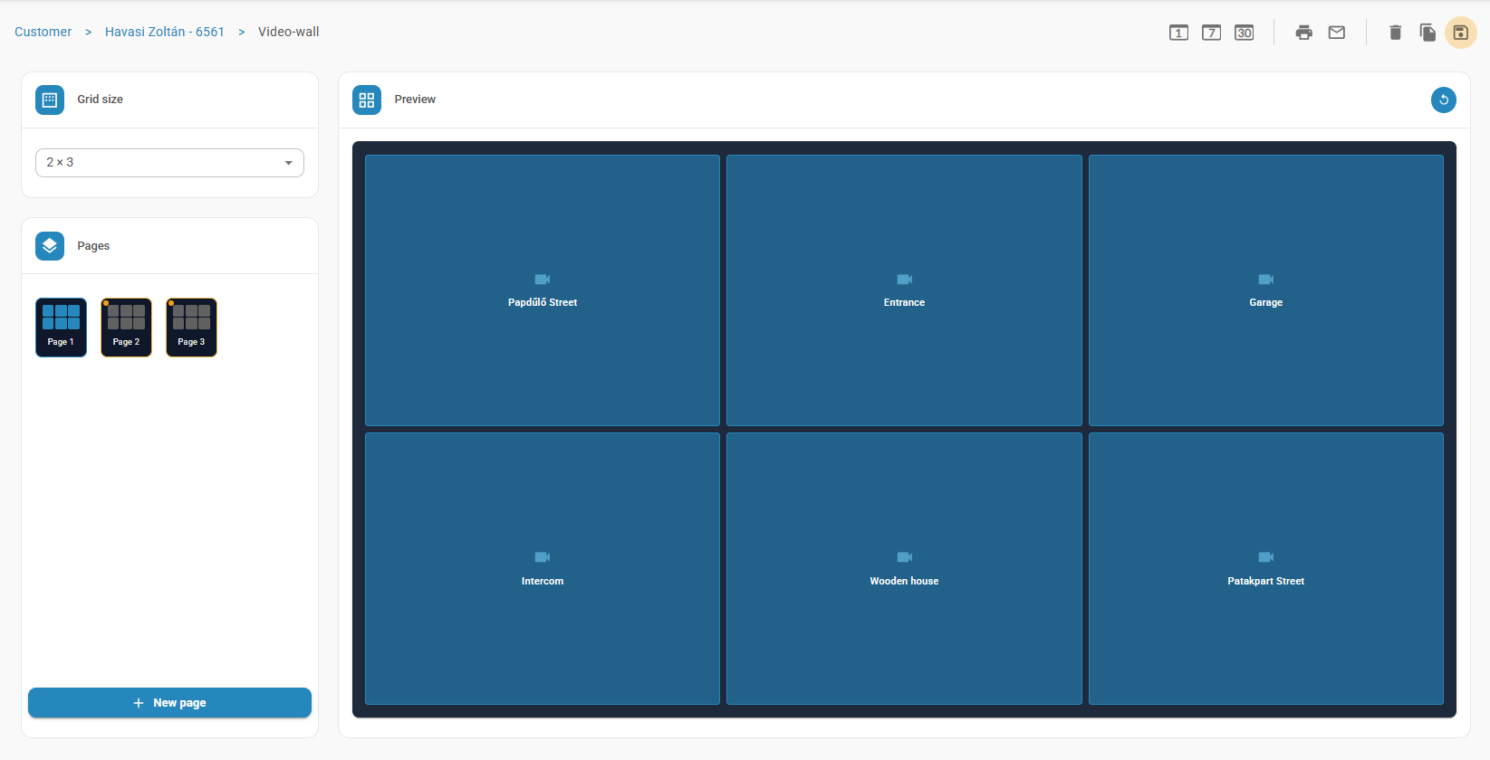Viewport: 1490px width, 760px height.
Task: Select the Papdűlő Street camera label
Action: pyautogui.click(x=543, y=302)
